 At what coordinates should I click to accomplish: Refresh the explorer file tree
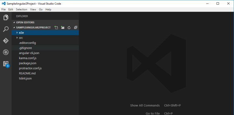pyautogui.click(x=69, y=27)
